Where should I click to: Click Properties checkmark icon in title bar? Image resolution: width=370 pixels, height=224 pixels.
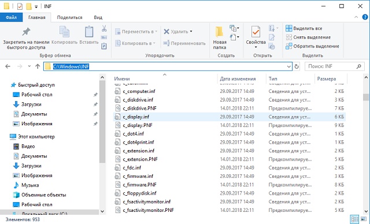click(x=20, y=6)
